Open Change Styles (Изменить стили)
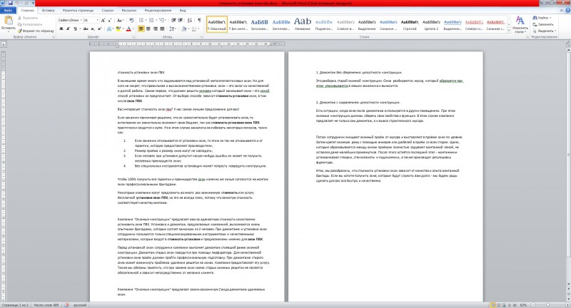The width and height of the screenshot is (571, 308). tap(520, 24)
